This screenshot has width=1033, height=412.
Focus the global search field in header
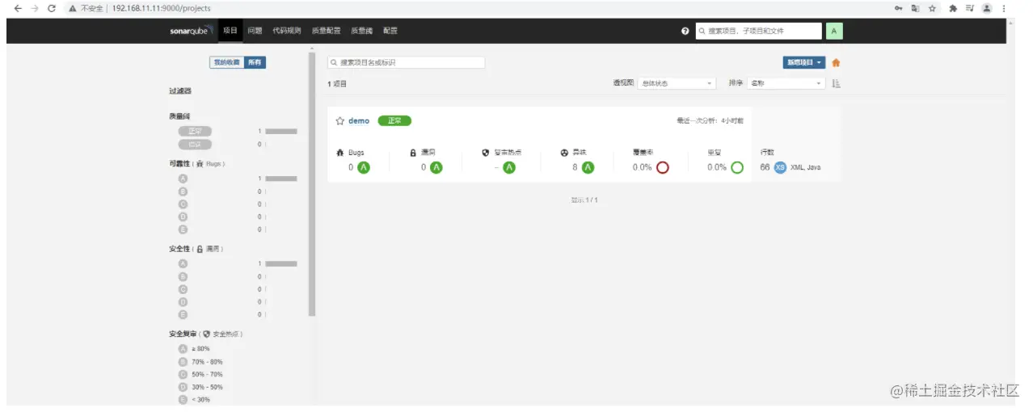tap(758, 31)
